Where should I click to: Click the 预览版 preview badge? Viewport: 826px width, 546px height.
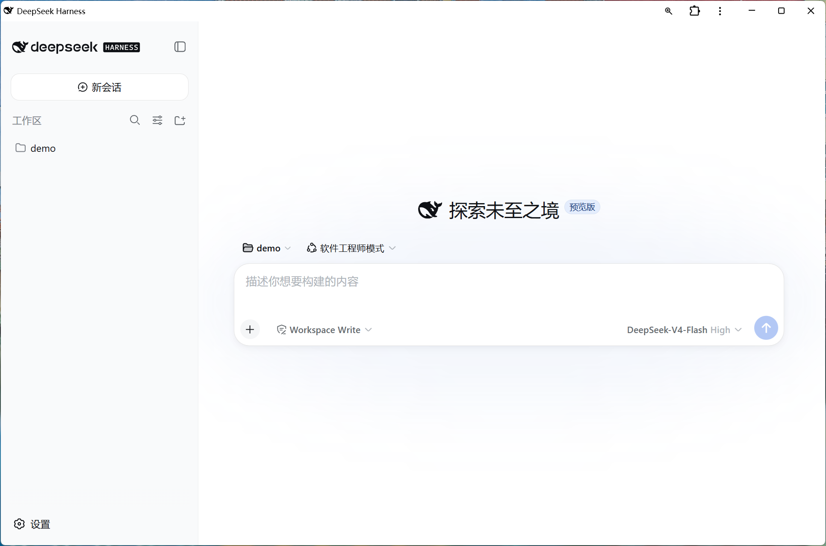582,207
